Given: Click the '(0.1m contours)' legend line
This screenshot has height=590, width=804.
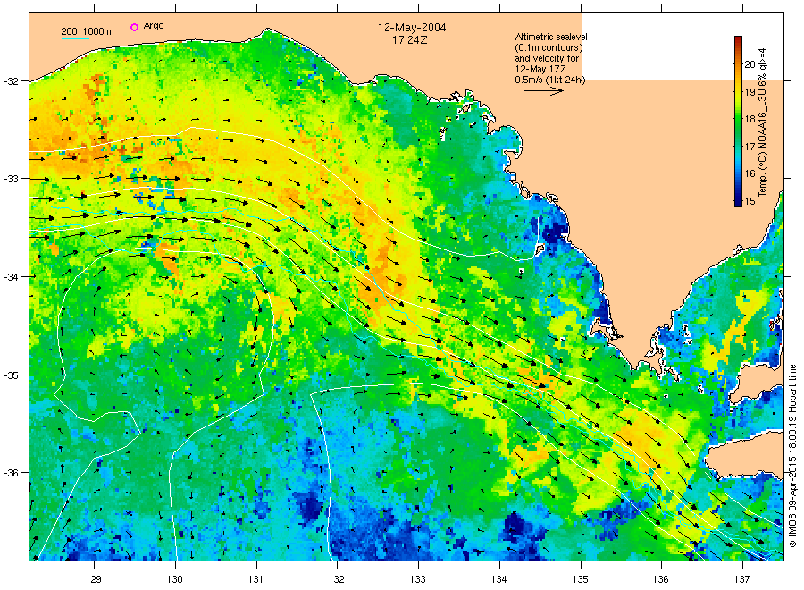Looking at the screenshot, I should [x=549, y=47].
